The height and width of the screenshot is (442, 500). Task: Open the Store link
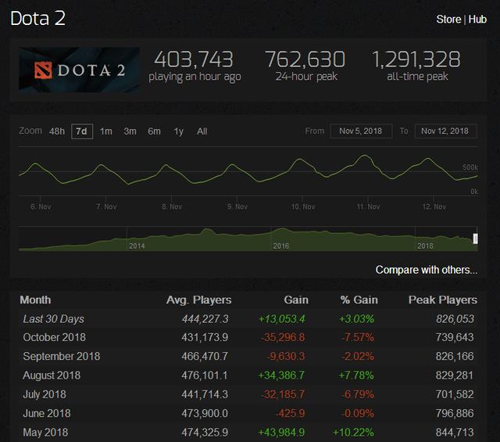click(x=448, y=19)
